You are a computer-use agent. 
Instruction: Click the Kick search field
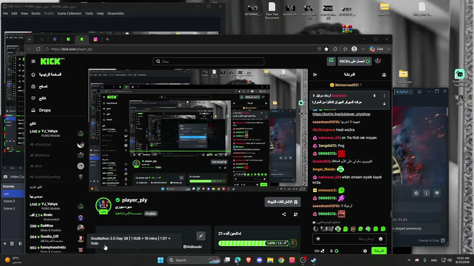click(208, 61)
